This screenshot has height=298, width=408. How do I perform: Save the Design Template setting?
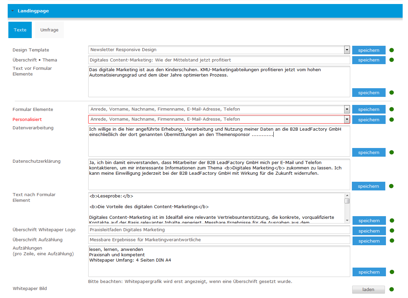(x=369, y=50)
